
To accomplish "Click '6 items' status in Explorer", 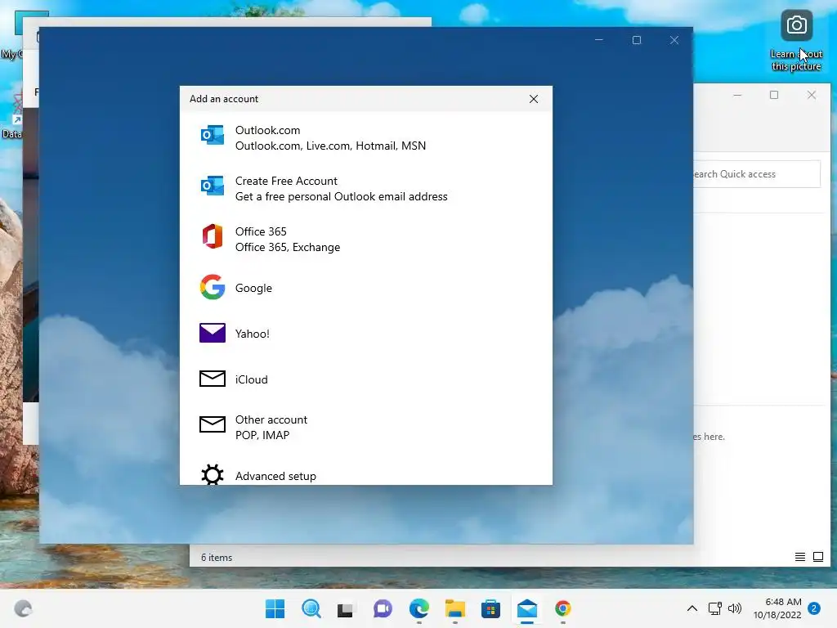I will (x=216, y=558).
